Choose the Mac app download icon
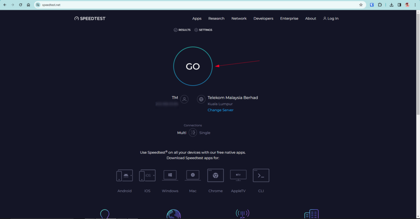The height and width of the screenshot is (219, 420). (x=193, y=176)
